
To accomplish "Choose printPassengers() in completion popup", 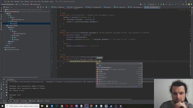I will click(x=119, y=67).
